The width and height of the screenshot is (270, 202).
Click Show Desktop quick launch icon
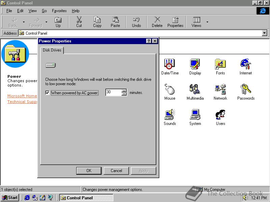pyautogui.click(x=43, y=198)
